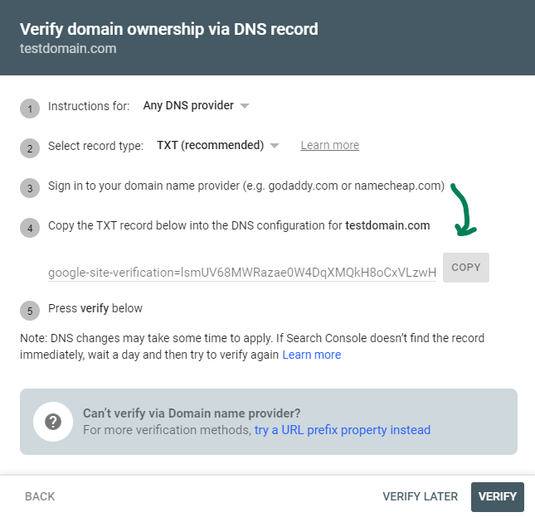The height and width of the screenshot is (517, 535).
Task: Click the step 5 number circle
Action: tap(30, 312)
